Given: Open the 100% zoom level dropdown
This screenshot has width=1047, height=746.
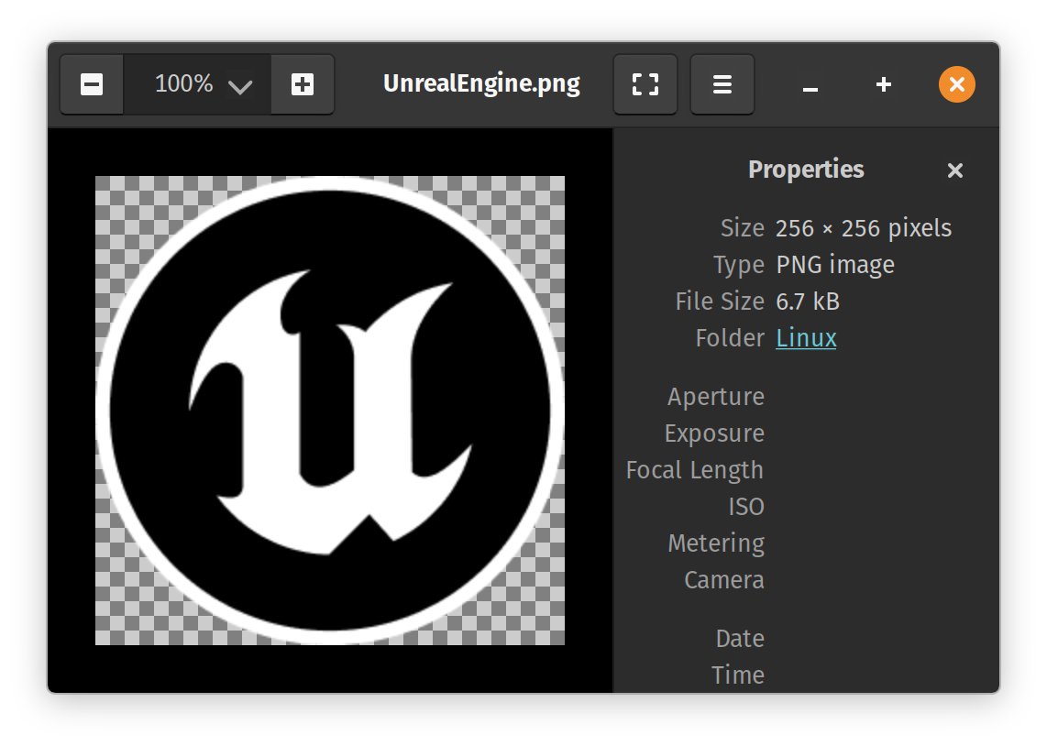Looking at the screenshot, I should click(198, 84).
